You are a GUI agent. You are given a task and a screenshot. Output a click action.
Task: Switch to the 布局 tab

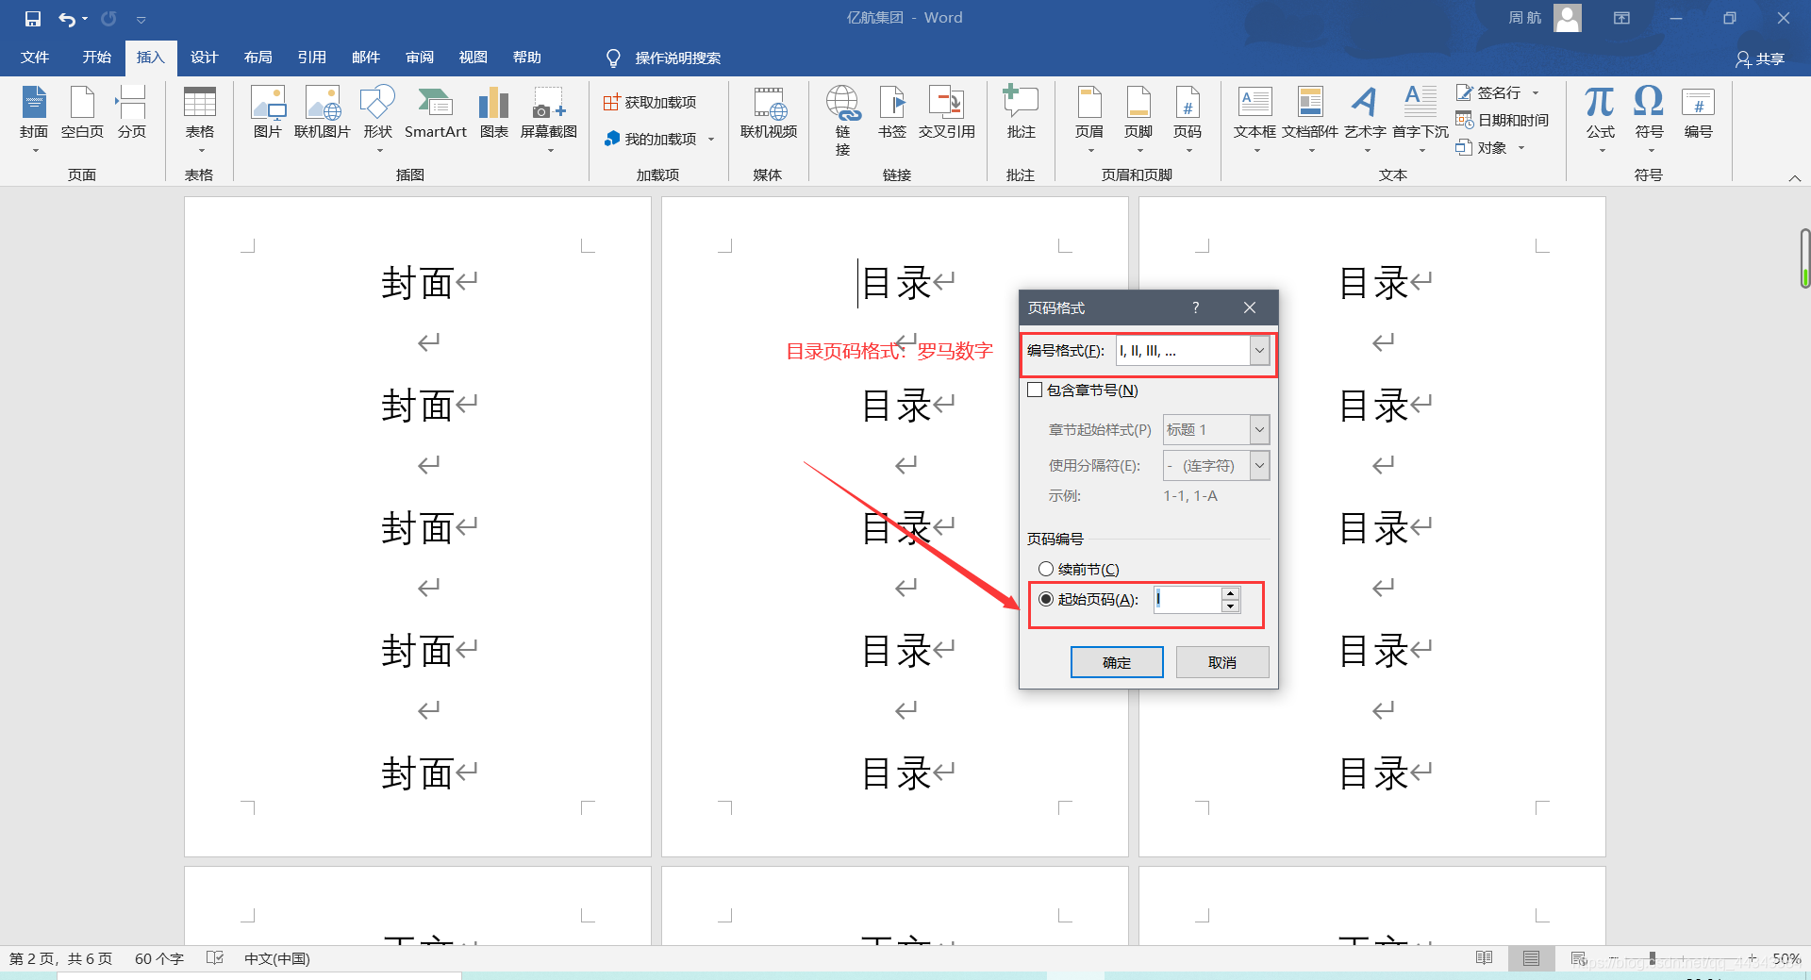click(258, 58)
